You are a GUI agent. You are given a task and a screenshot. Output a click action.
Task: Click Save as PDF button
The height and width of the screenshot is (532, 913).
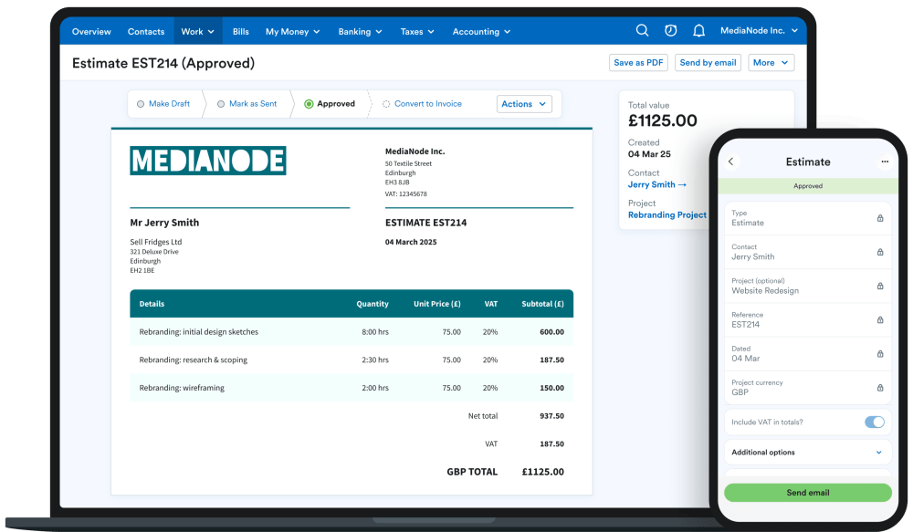click(638, 62)
